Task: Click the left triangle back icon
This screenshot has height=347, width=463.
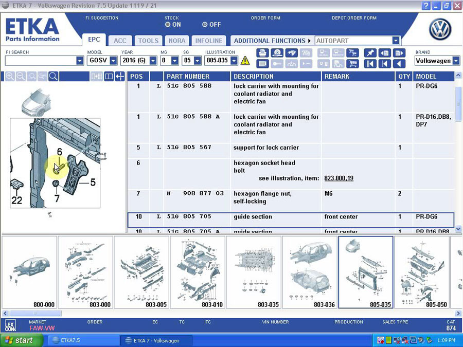Action: pos(399,63)
